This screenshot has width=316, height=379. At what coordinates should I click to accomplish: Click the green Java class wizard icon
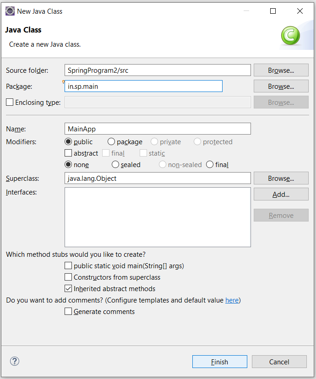click(x=290, y=36)
